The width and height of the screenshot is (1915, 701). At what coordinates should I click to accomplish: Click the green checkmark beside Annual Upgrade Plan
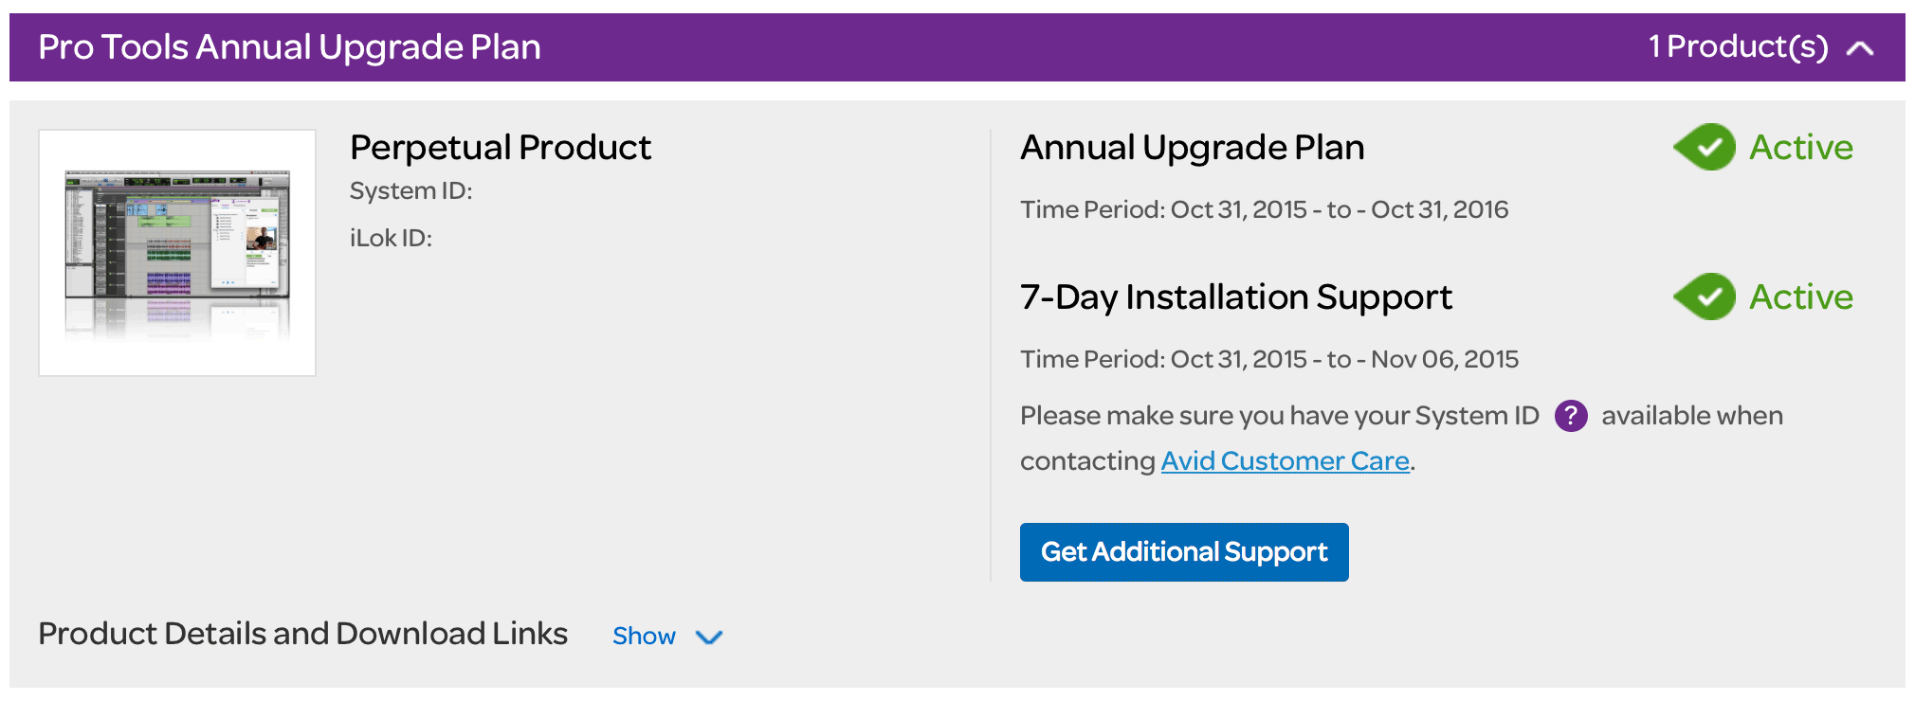pyautogui.click(x=1705, y=148)
